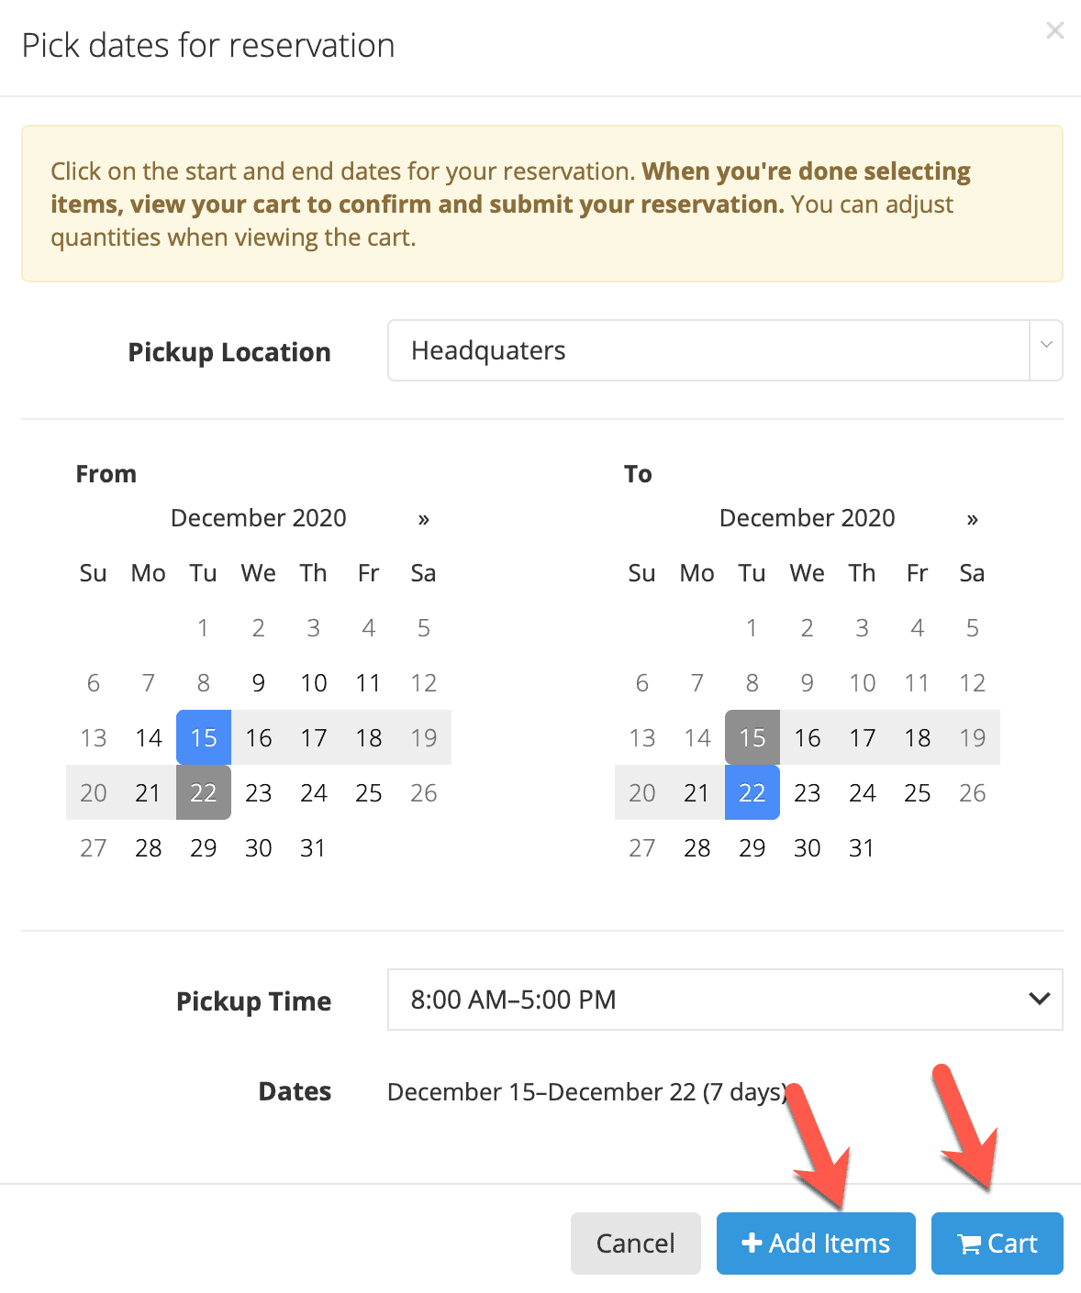
Task: Pick December 16 as From date
Action: click(x=259, y=737)
